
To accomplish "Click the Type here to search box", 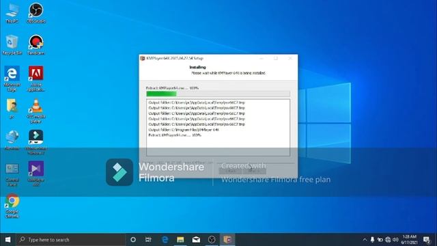I will click(71, 240).
